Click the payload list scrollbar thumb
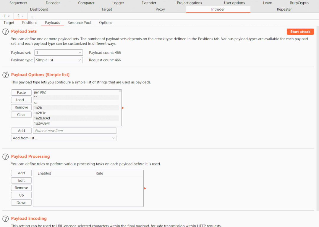 click(x=120, y=91)
